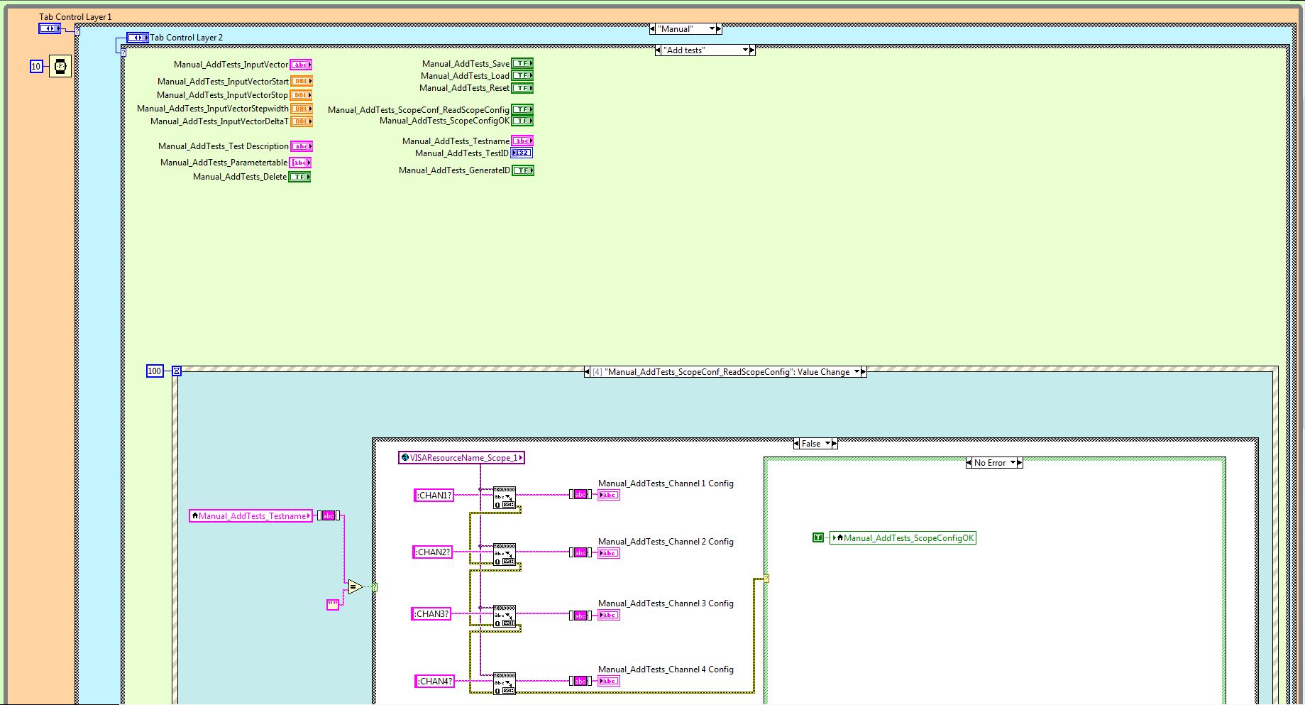This screenshot has height=705, width=1305.
Task: Select the :CHAN2? string constant
Action: (433, 552)
